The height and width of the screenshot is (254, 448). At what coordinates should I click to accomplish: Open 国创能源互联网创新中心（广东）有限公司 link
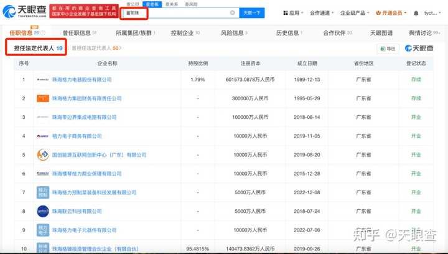pos(99,155)
